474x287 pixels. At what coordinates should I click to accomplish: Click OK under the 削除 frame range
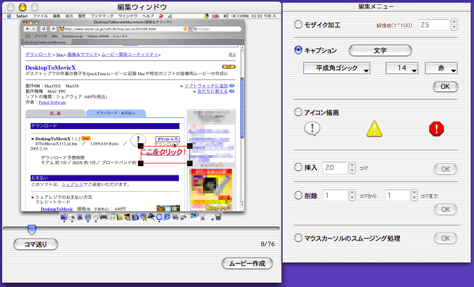[x=446, y=210]
